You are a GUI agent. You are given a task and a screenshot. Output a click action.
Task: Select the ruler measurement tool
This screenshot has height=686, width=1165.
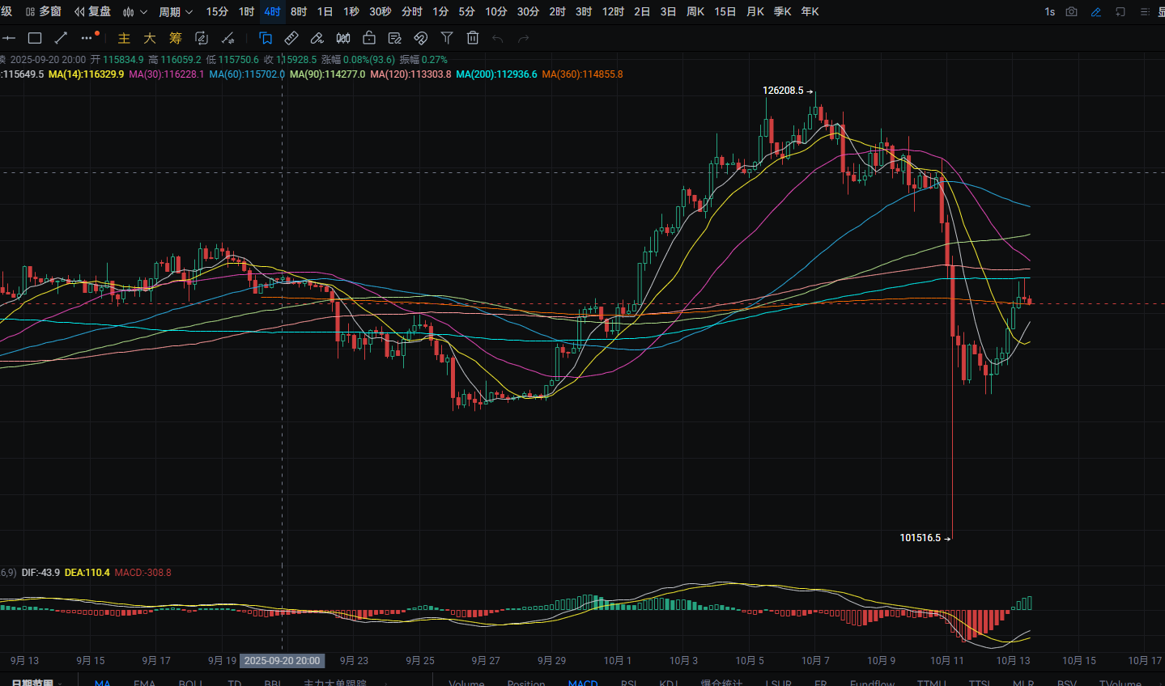click(x=291, y=38)
